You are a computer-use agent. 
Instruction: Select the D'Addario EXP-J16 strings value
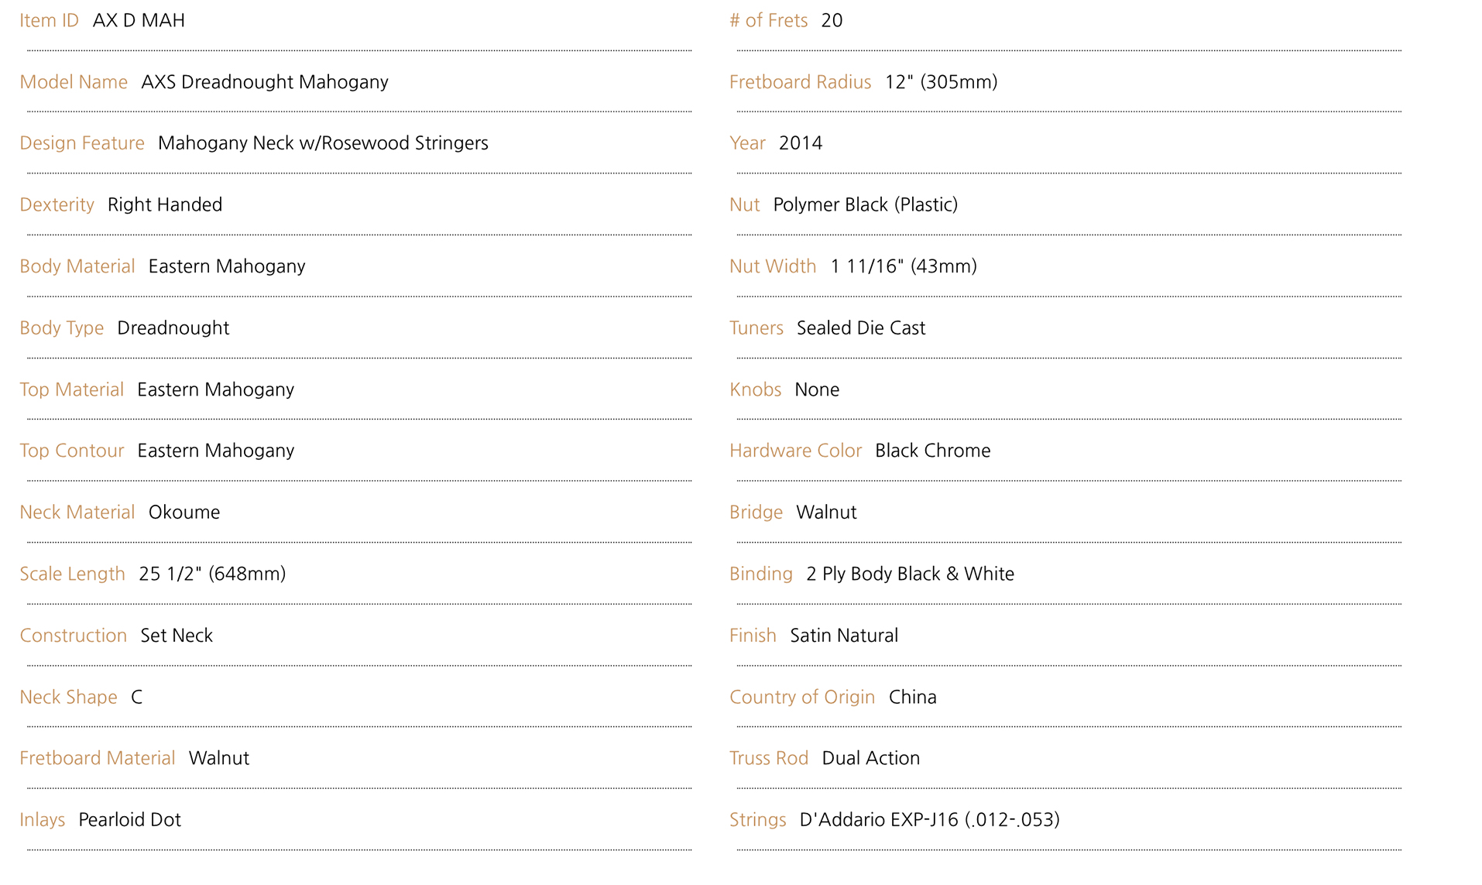coord(930,820)
